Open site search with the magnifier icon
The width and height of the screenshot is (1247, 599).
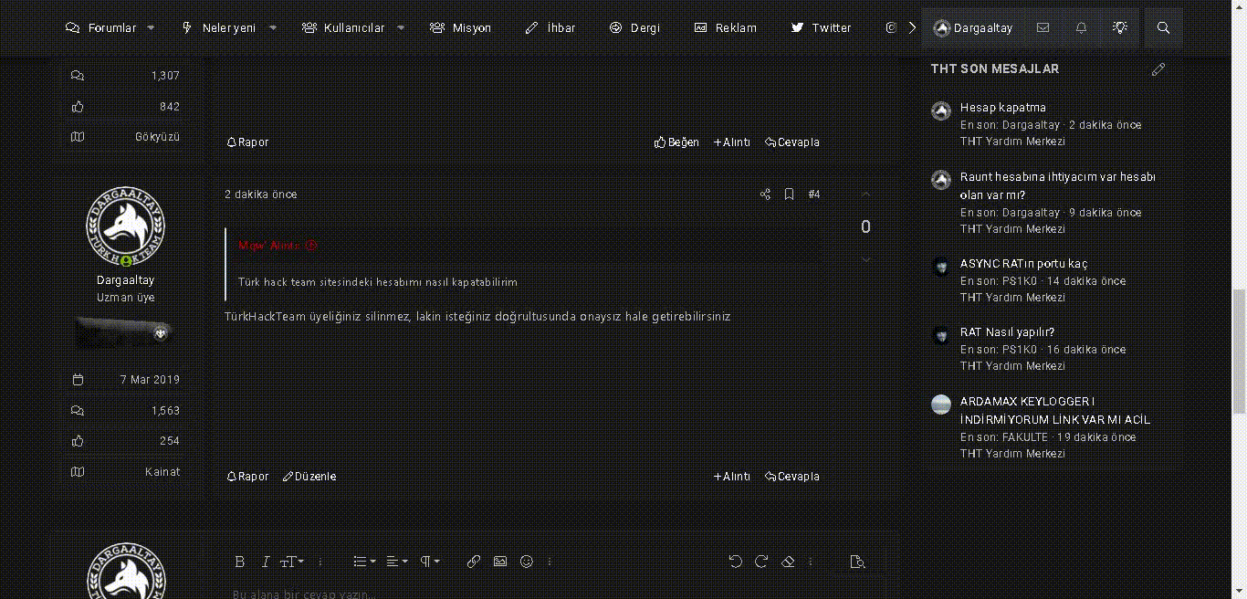click(1163, 28)
